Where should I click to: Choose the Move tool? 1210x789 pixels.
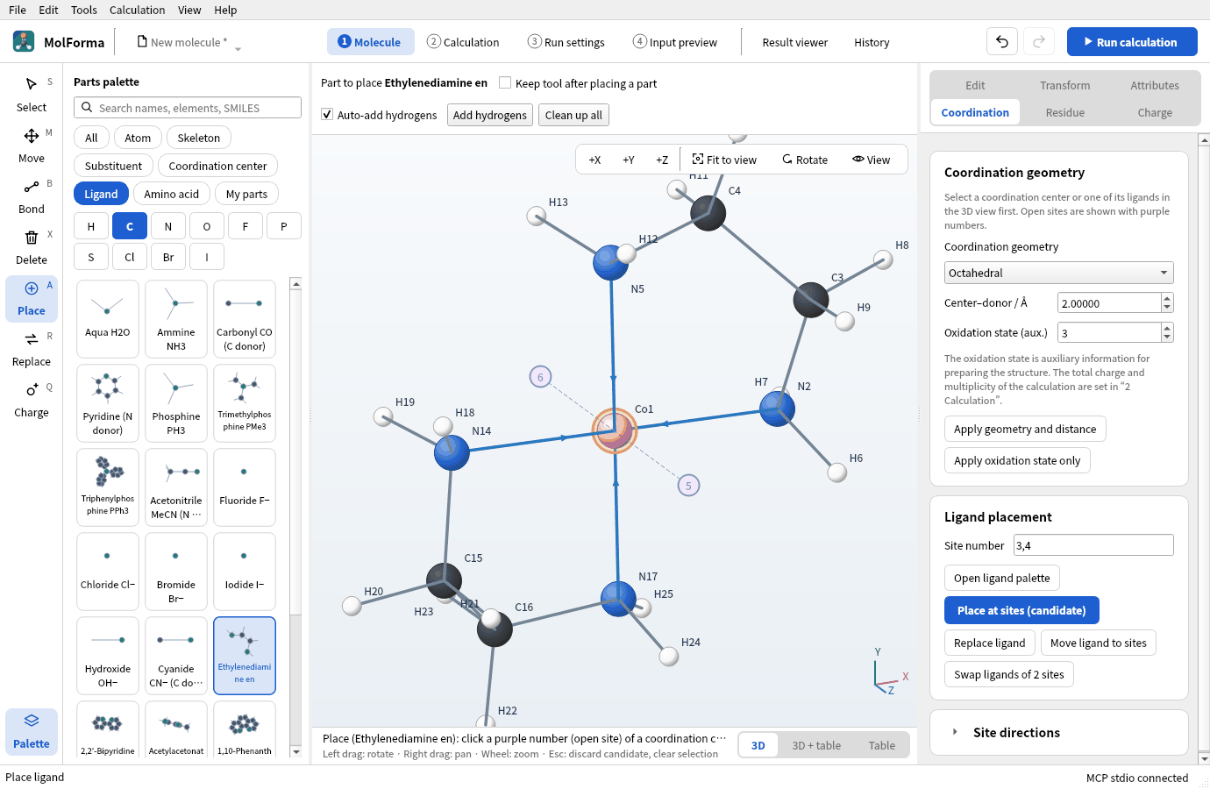click(x=32, y=146)
